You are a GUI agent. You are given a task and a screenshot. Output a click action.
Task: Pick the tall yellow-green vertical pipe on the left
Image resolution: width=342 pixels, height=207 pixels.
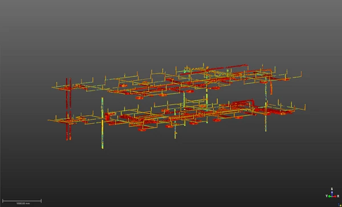(x=102, y=123)
